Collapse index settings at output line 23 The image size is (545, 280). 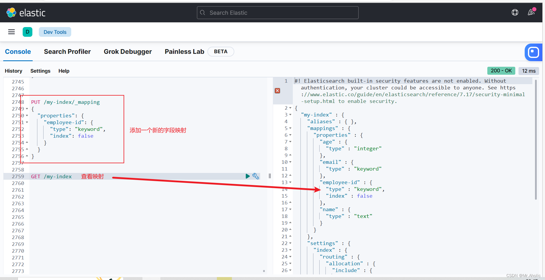tap(290, 250)
